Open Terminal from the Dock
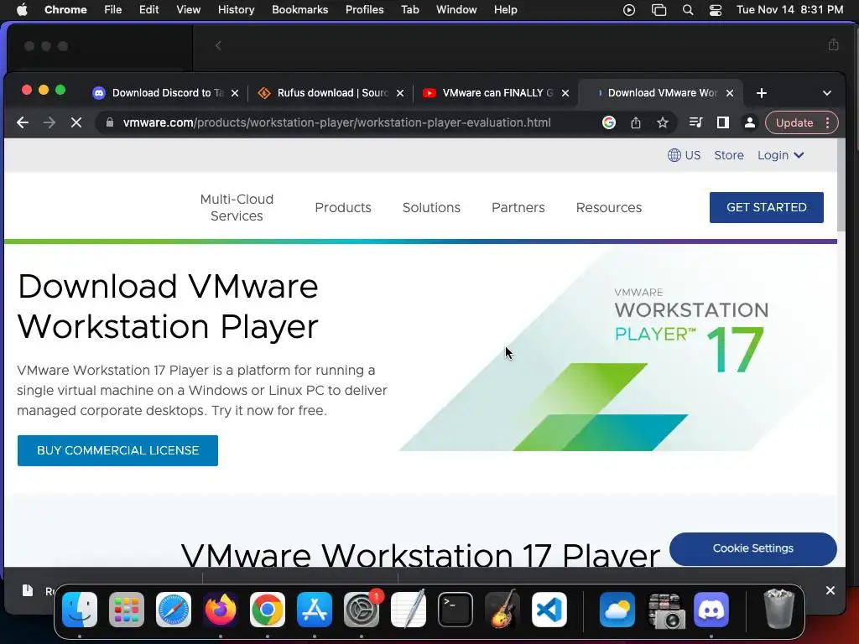 click(456, 610)
